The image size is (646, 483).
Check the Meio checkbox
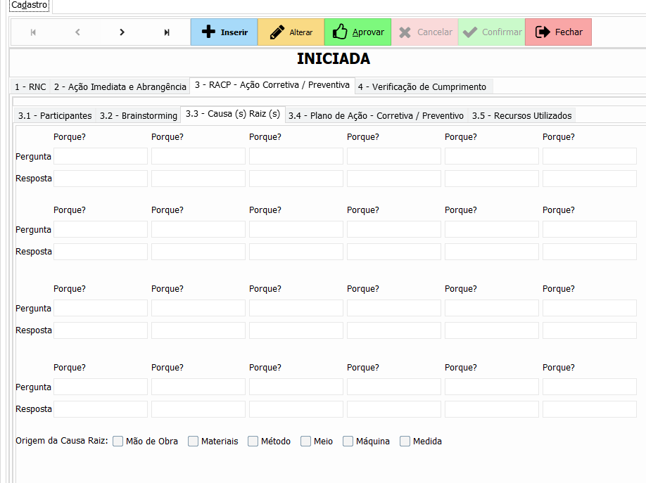(x=306, y=442)
